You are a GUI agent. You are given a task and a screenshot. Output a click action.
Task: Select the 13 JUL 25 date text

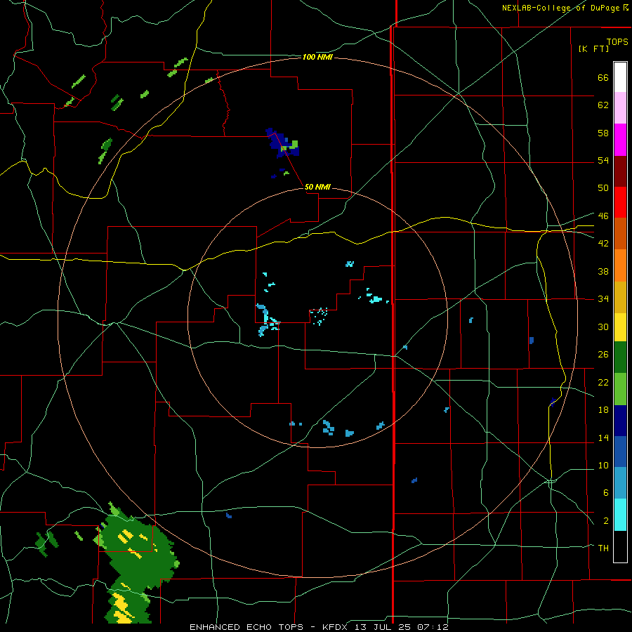[x=384, y=627]
